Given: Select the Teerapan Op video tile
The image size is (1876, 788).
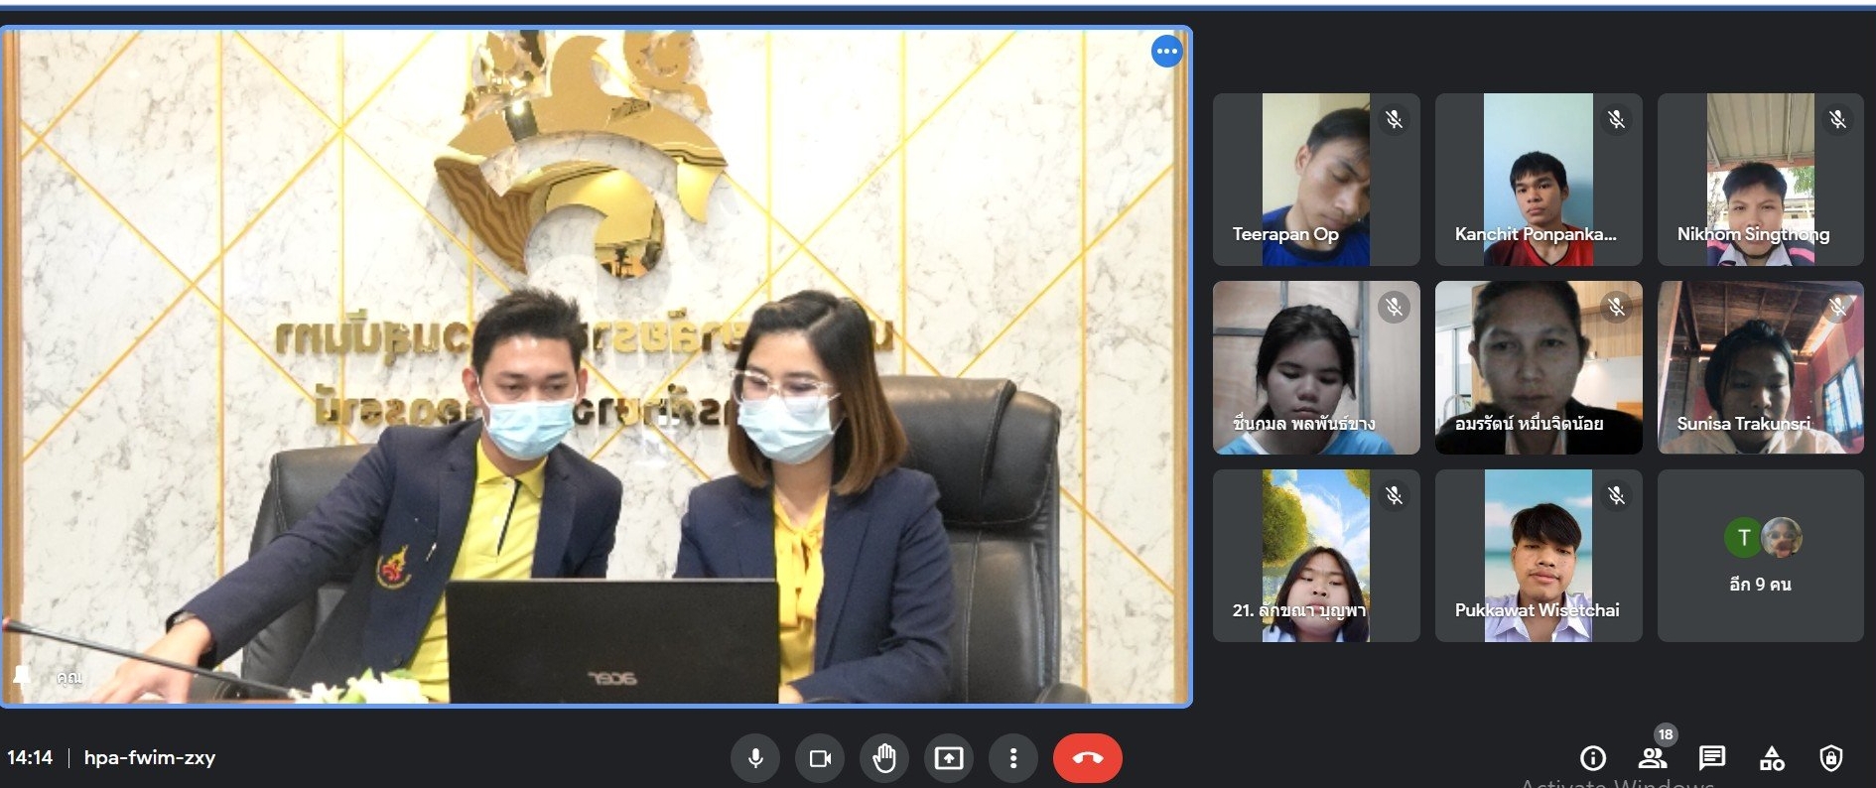Looking at the screenshot, I should [x=1315, y=180].
